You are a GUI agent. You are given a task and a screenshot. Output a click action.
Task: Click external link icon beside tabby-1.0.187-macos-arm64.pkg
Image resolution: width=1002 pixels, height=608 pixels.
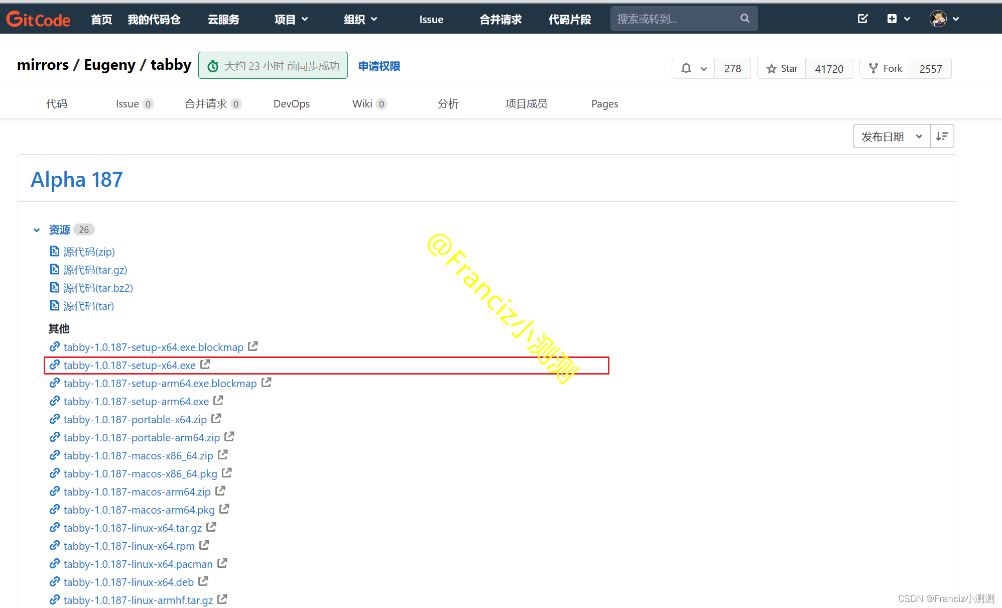point(224,509)
